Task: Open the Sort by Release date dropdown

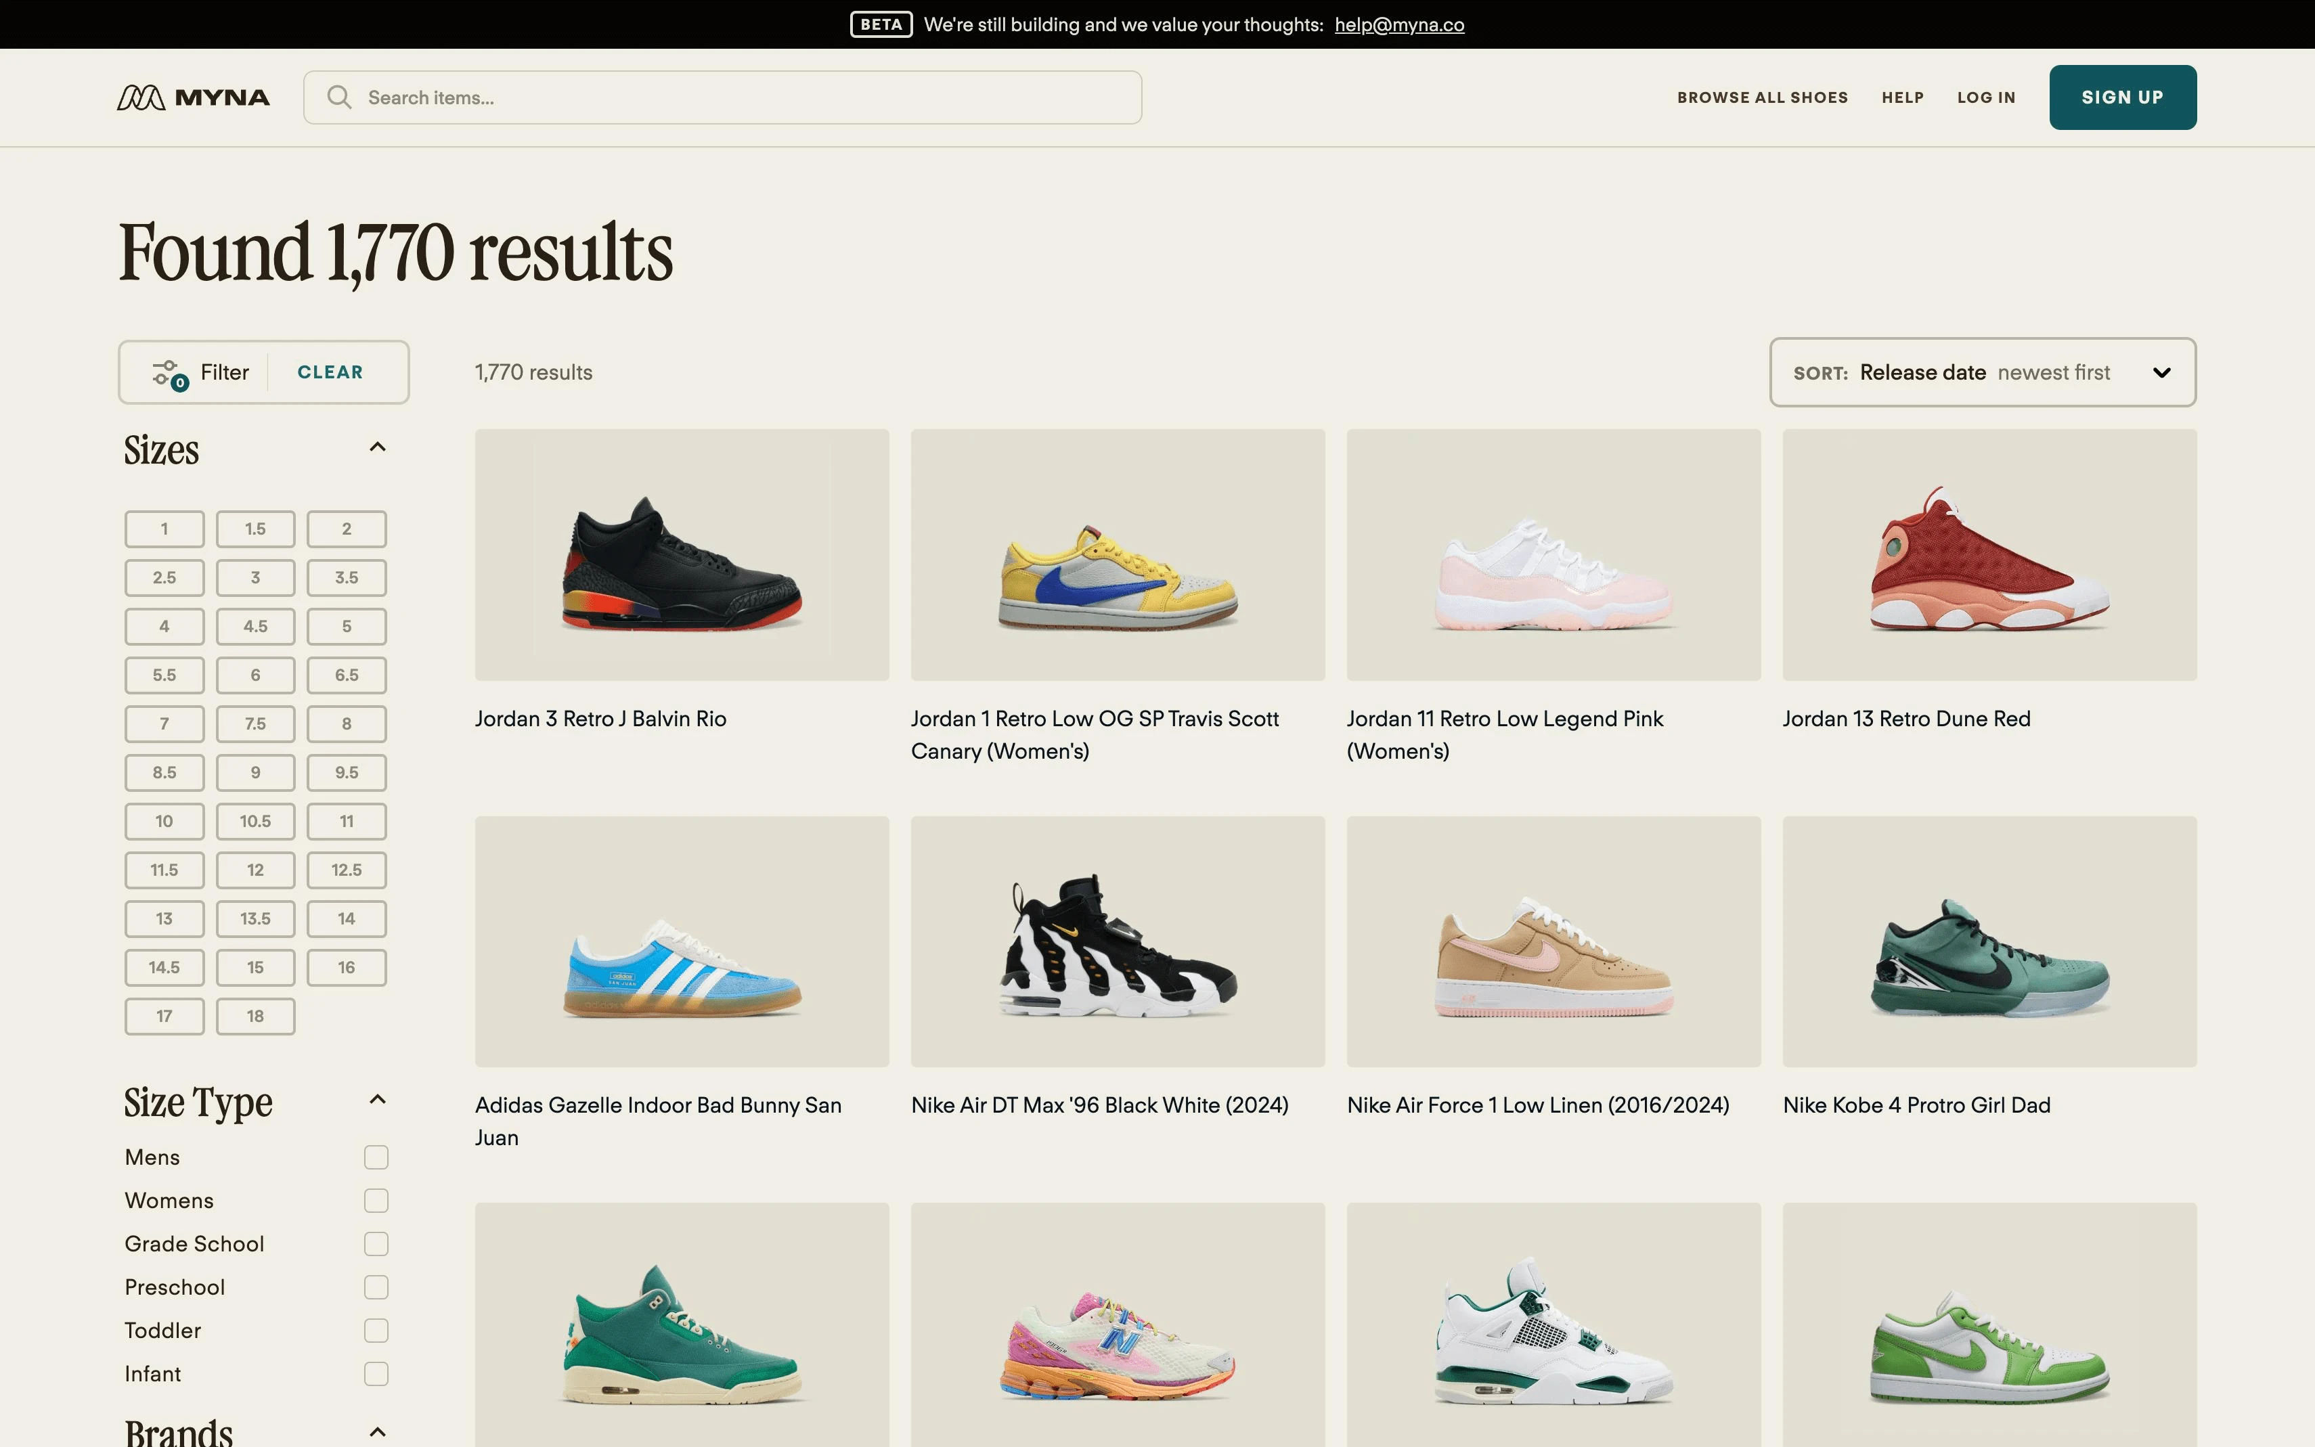Action: pyautogui.click(x=1982, y=372)
